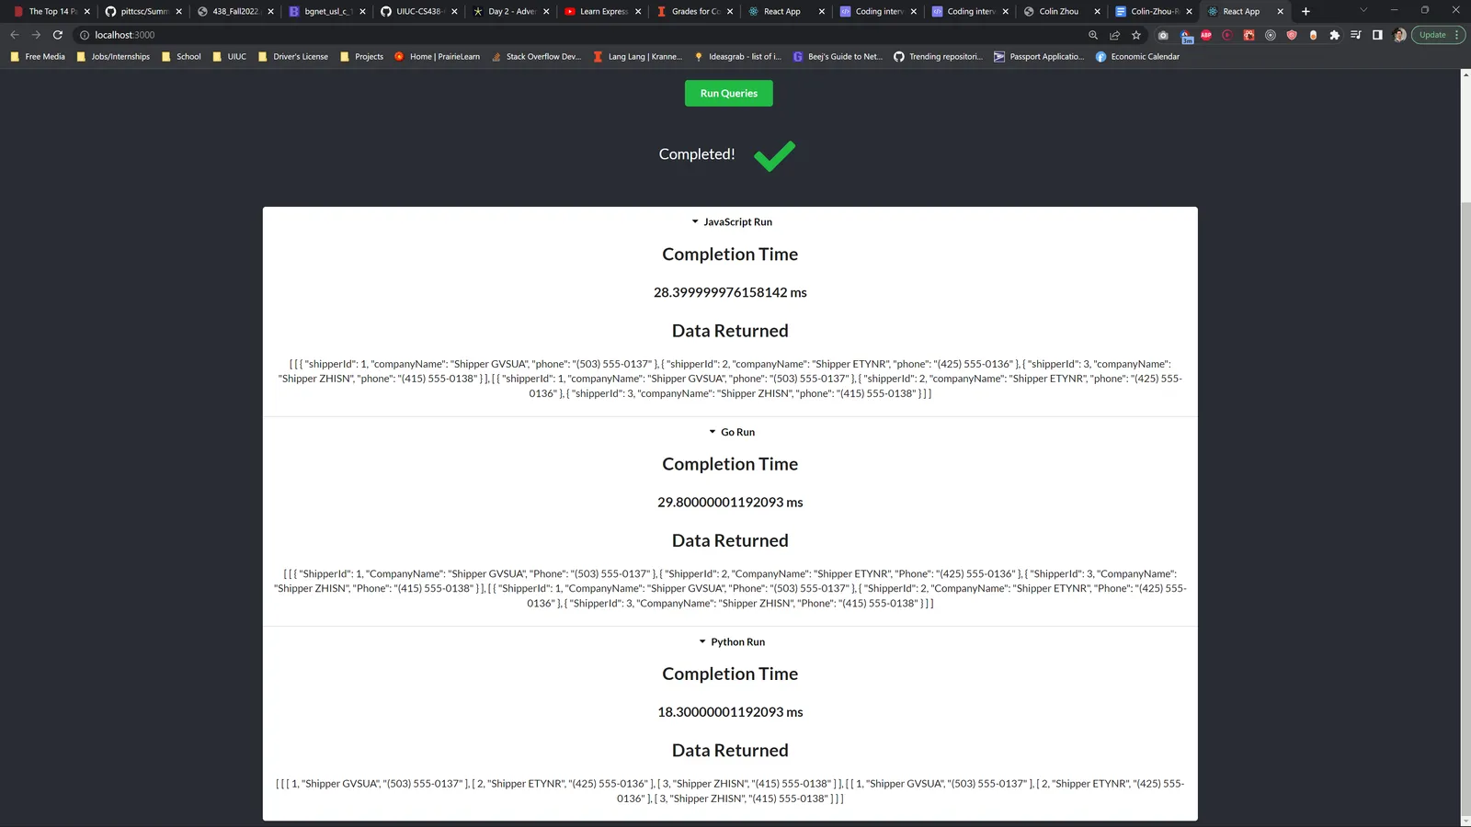
Task: Collapse the Go Run section
Action: click(731, 432)
